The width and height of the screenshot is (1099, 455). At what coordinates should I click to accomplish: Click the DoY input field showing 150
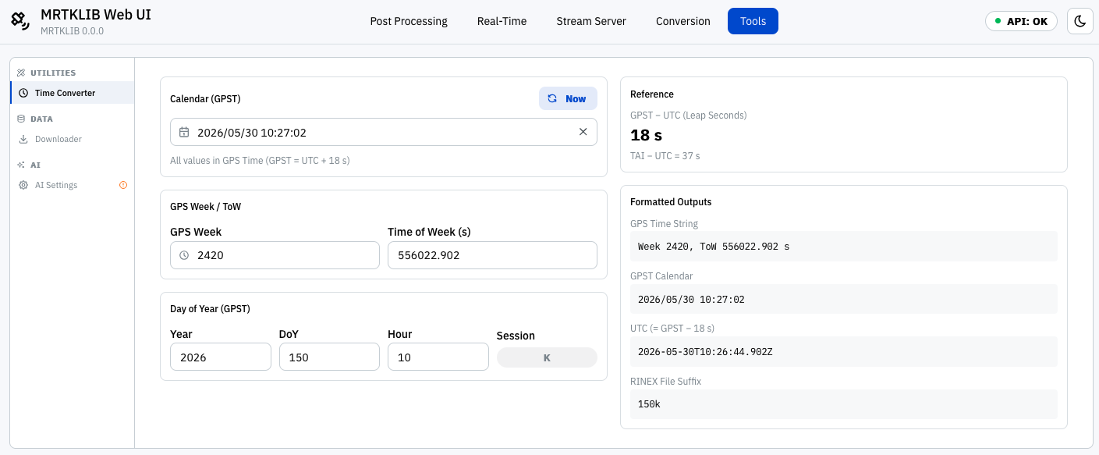pos(329,357)
